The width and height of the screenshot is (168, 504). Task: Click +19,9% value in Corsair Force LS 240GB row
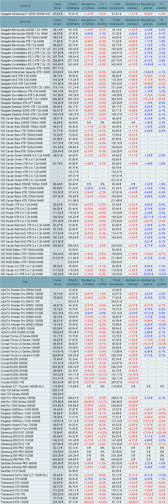[x=162, y=344]
